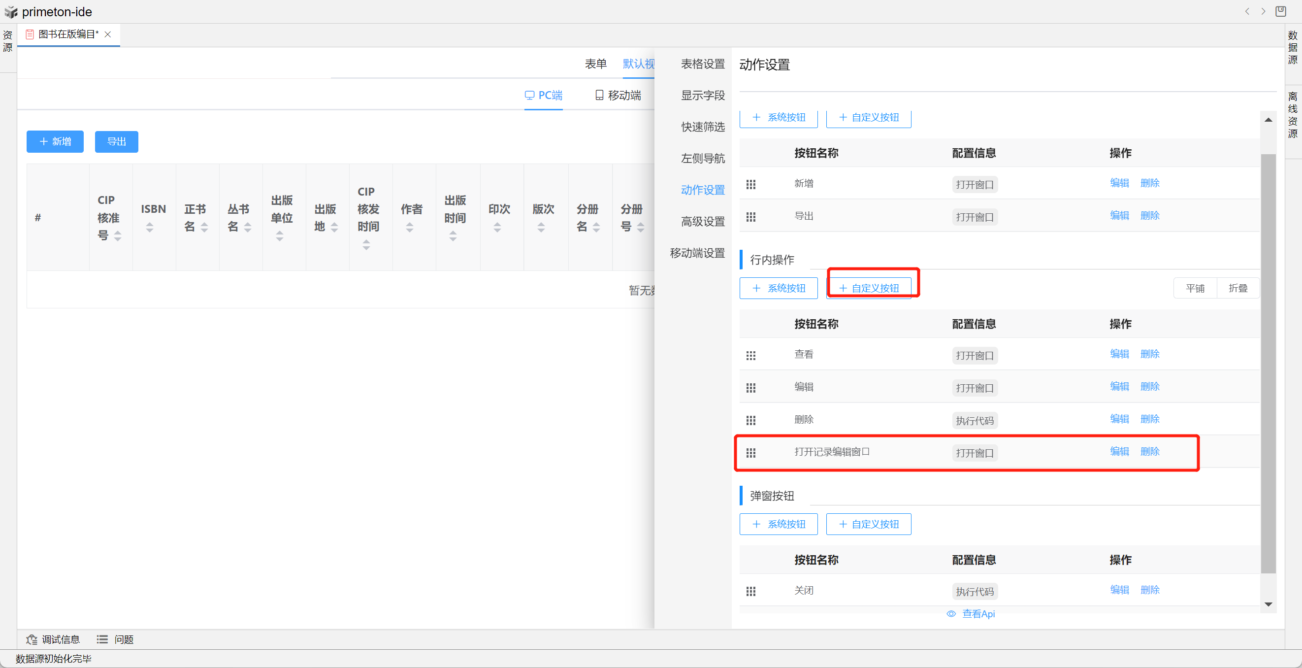The width and height of the screenshot is (1302, 668).
Task: Switch preview to 移动端
Action: point(618,95)
